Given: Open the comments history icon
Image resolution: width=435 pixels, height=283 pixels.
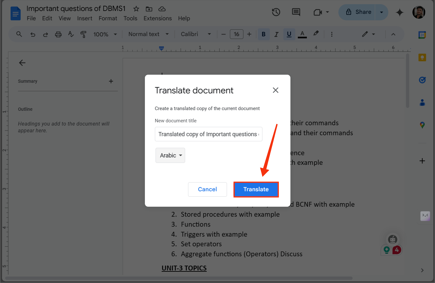Looking at the screenshot, I should (296, 12).
